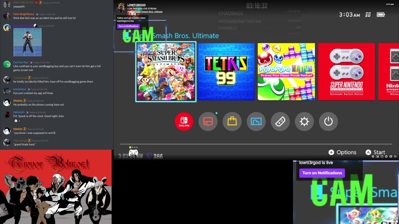Click Miskito above 'He probably on the phone'
Image resolution: width=399 pixels, height=224 pixels.
(x=18, y=101)
